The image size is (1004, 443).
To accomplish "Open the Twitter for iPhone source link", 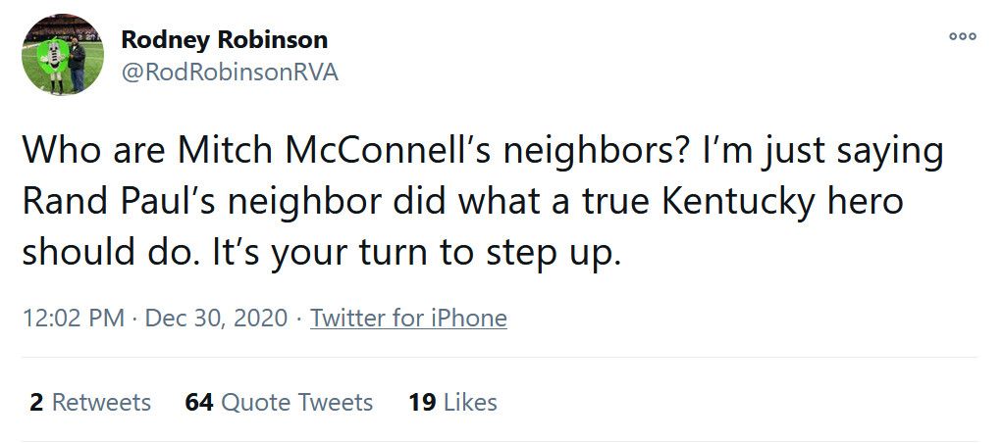I will tap(408, 319).
